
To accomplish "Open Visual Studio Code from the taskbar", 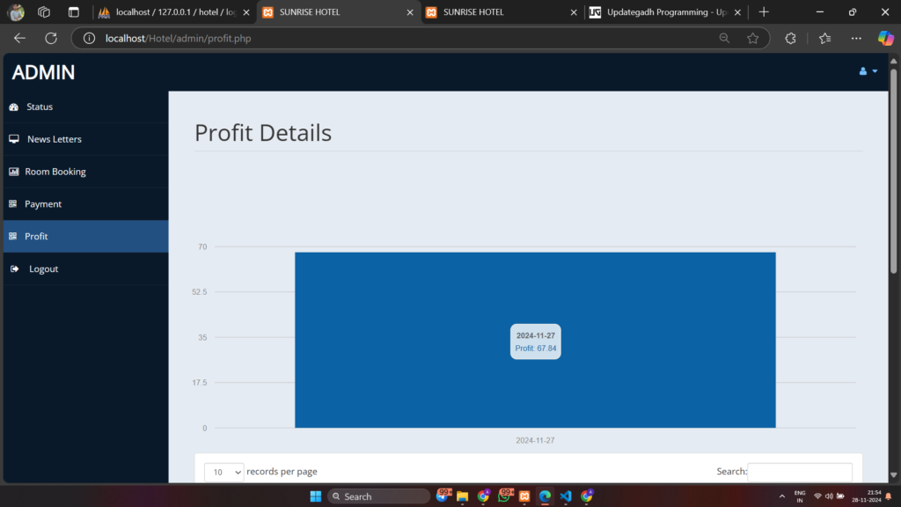I will point(566,496).
